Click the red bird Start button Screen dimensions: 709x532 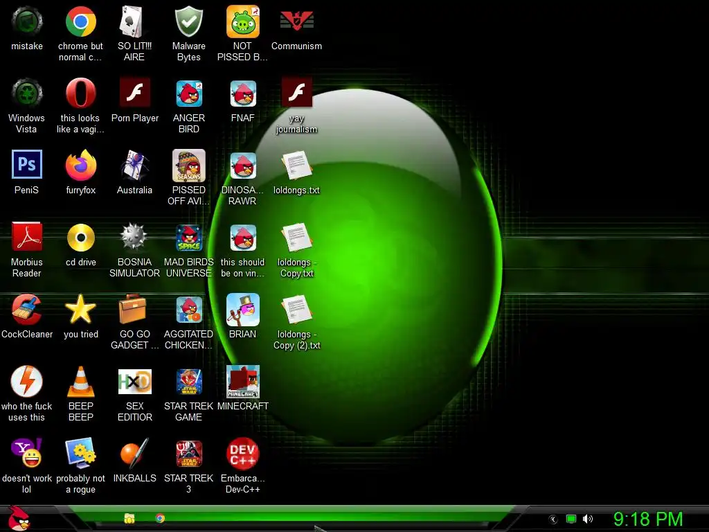coord(19,518)
